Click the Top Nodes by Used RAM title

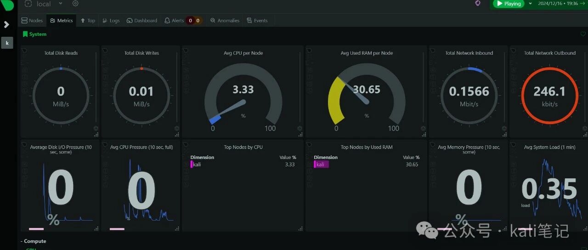pyautogui.click(x=366, y=148)
